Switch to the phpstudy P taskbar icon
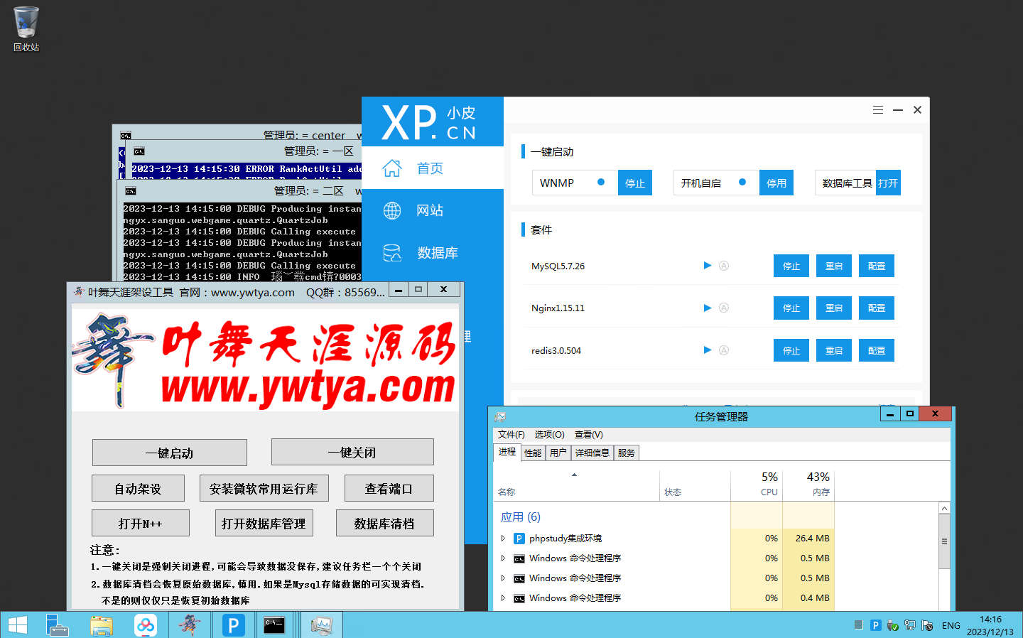 (233, 625)
